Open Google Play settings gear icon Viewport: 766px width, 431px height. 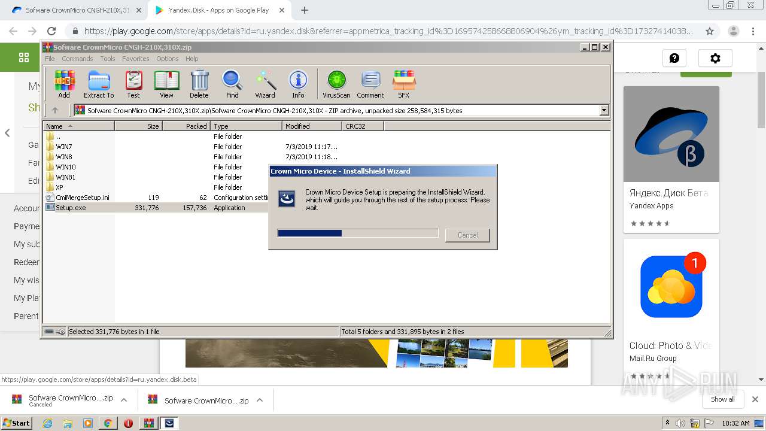point(715,58)
